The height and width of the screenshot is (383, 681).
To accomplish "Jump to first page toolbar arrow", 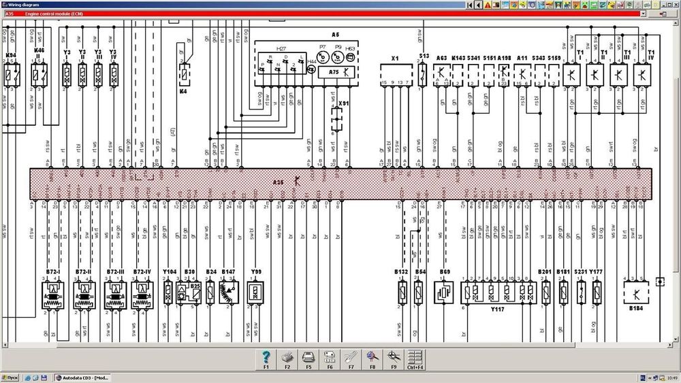I will tap(470, 5).
